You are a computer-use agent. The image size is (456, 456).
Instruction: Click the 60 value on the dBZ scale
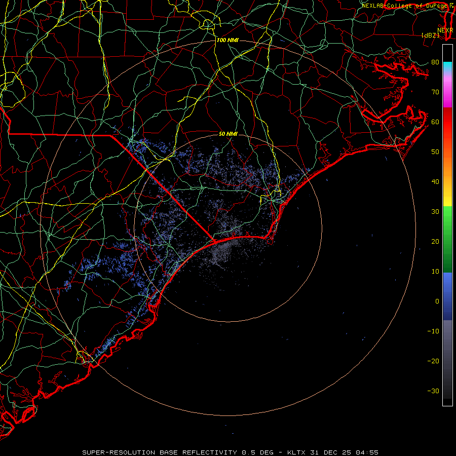click(x=435, y=122)
